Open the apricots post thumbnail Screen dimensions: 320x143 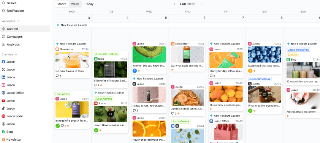point(226,94)
